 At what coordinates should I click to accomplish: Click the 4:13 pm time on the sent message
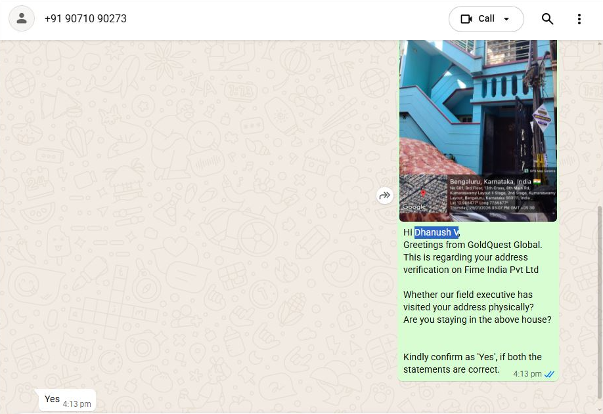click(x=527, y=374)
